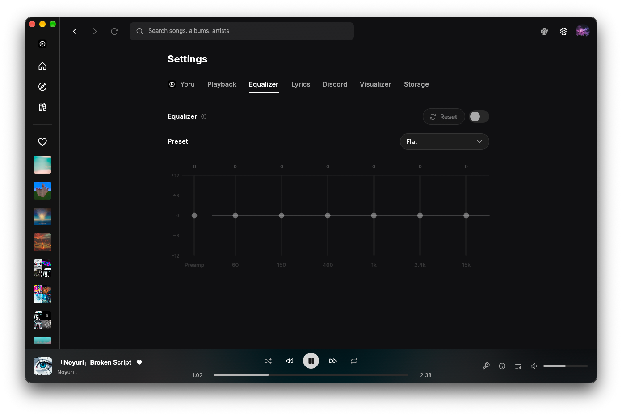Reset the equalizer with Reset button
This screenshot has width=622, height=416.
click(x=444, y=116)
